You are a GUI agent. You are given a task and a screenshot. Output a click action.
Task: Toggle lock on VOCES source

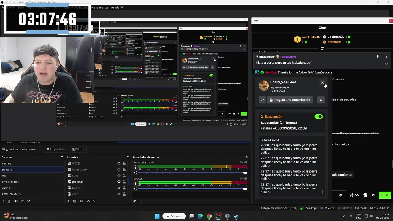click(x=124, y=163)
